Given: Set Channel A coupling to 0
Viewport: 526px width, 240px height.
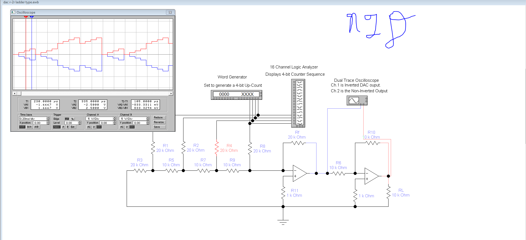Looking at the screenshot, I should pos(94,127).
